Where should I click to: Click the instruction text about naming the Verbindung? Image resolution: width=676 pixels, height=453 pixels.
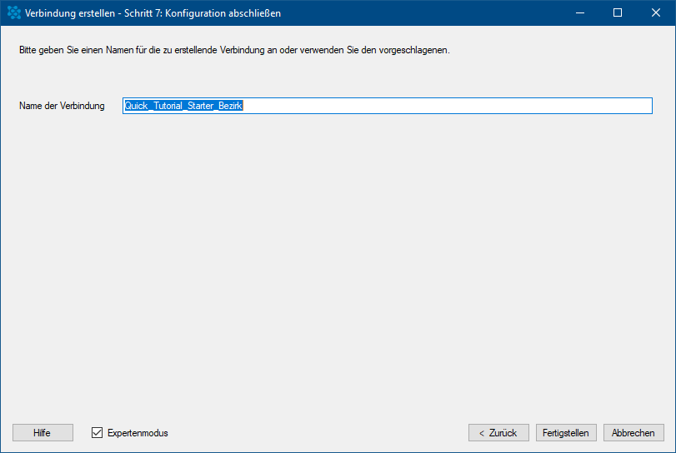[234, 50]
